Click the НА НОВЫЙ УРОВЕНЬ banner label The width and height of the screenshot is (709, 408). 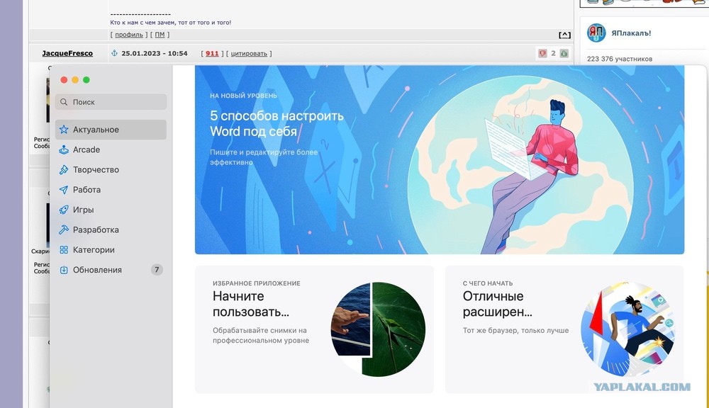coord(243,96)
